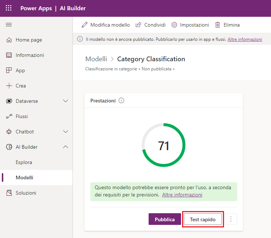The image size is (271, 238).
Task: Expand the Chatbot section chevron
Action: tap(66, 132)
